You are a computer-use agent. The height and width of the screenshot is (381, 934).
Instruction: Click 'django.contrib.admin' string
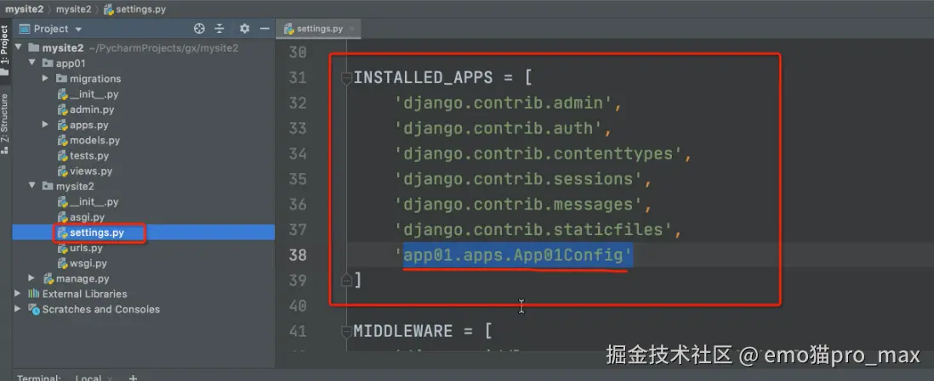[504, 104]
